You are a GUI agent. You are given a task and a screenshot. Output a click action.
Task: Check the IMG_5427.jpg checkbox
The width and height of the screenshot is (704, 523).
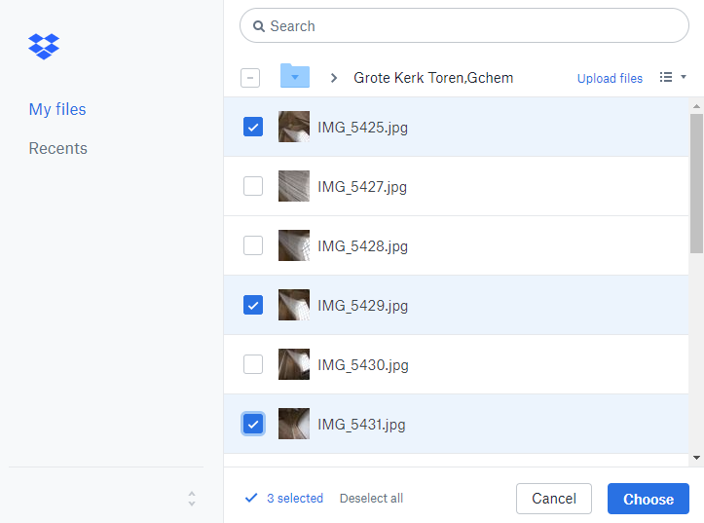click(x=253, y=186)
